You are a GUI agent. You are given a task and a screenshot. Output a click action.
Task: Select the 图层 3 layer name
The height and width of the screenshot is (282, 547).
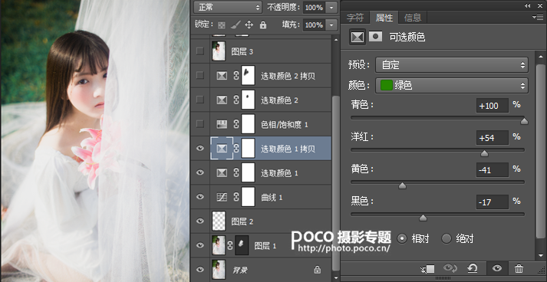(x=242, y=52)
